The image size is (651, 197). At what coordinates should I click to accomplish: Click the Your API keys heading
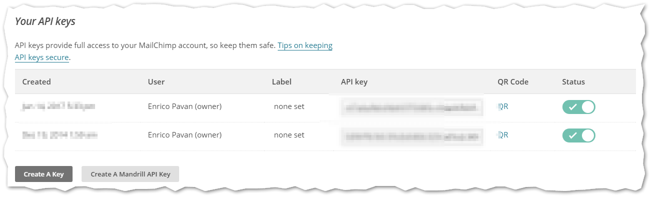click(45, 21)
